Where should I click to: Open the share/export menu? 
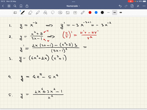pyautogui.click(x=27, y=6)
